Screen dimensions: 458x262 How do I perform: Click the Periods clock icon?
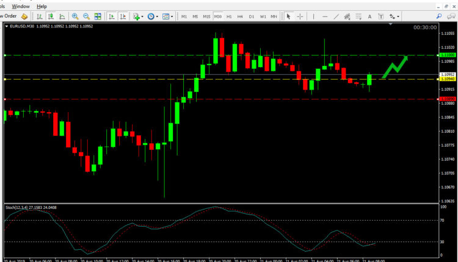pyautogui.click(x=151, y=16)
